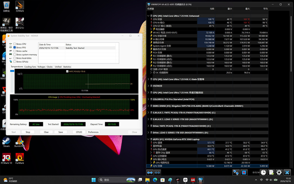
Task: Click the HWiNFO collapse columns arrows icon
Action: [x=158, y=172]
